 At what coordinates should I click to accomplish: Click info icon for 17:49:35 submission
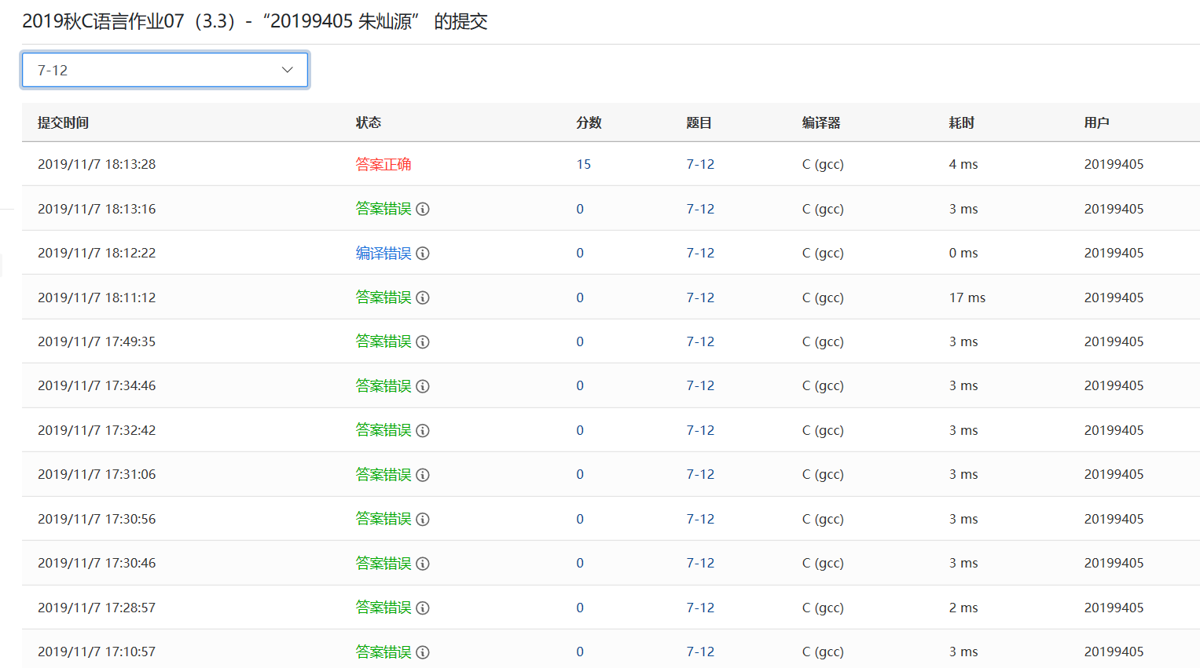423,342
